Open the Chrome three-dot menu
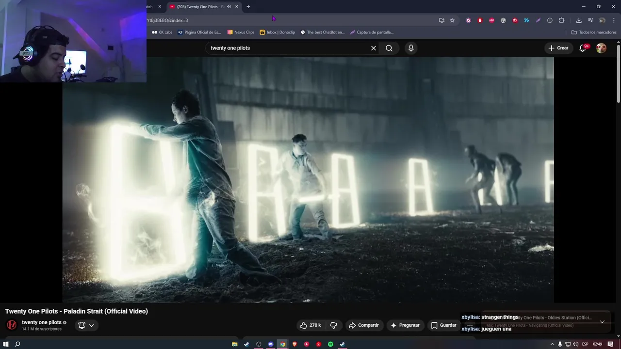 click(614, 20)
